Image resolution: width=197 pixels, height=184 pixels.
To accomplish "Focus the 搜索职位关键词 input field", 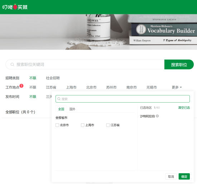I will 85,65.
